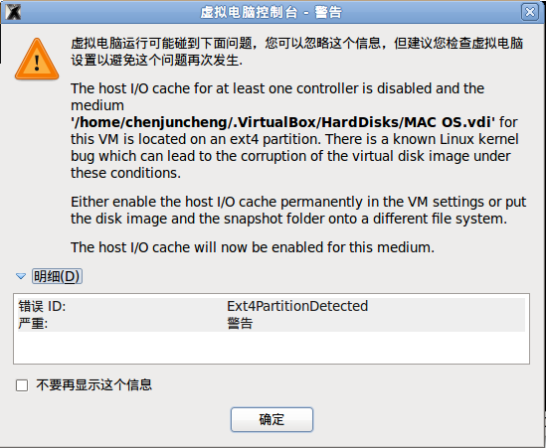546x448 pixels.
Task: Select the 警告 severity value
Action: pos(240,324)
